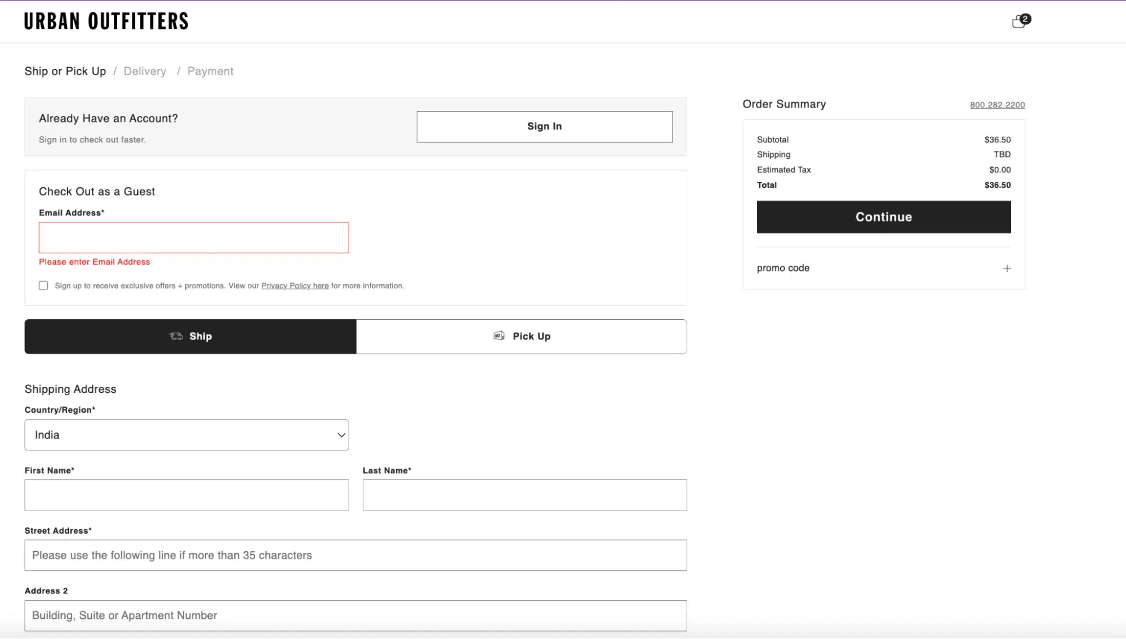Go to Delivery breadcrumb step
The image size is (1126, 639).
(x=145, y=72)
